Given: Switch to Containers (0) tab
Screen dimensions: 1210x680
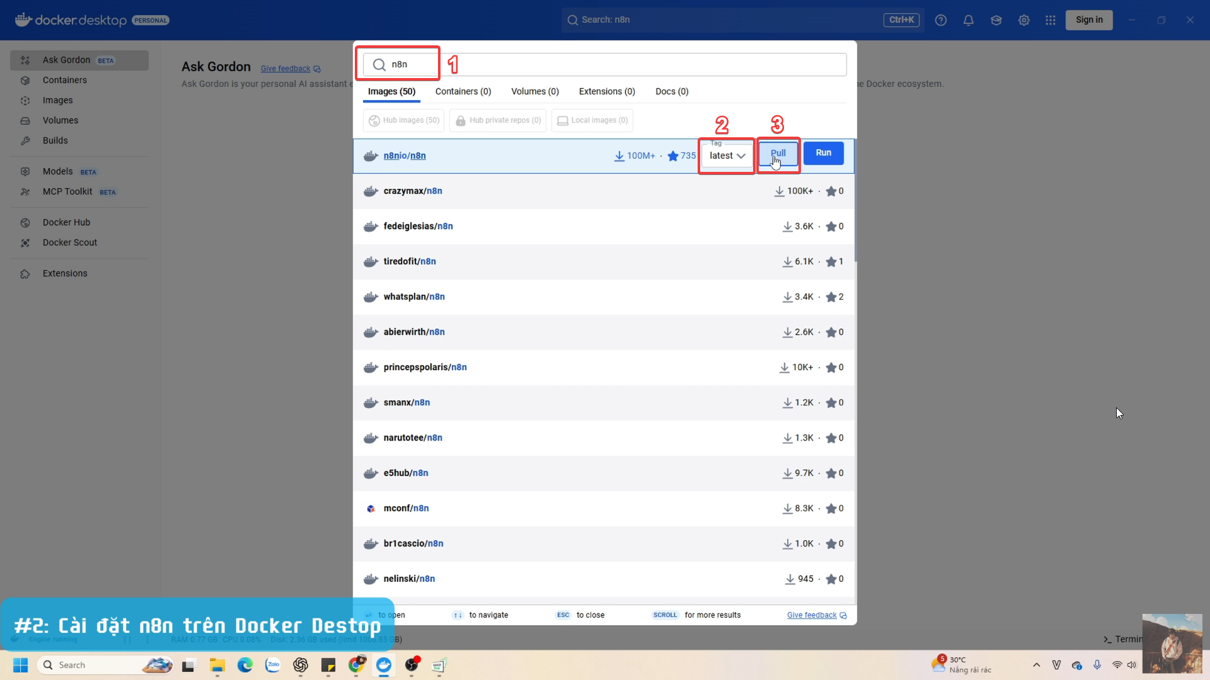Looking at the screenshot, I should [x=463, y=91].
